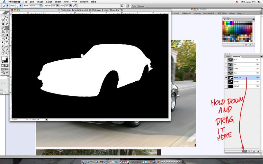Click the new swatch icon in Swatches panel
Image resolution: width=263 pixels, height=164 pixels.
point(246,44)
